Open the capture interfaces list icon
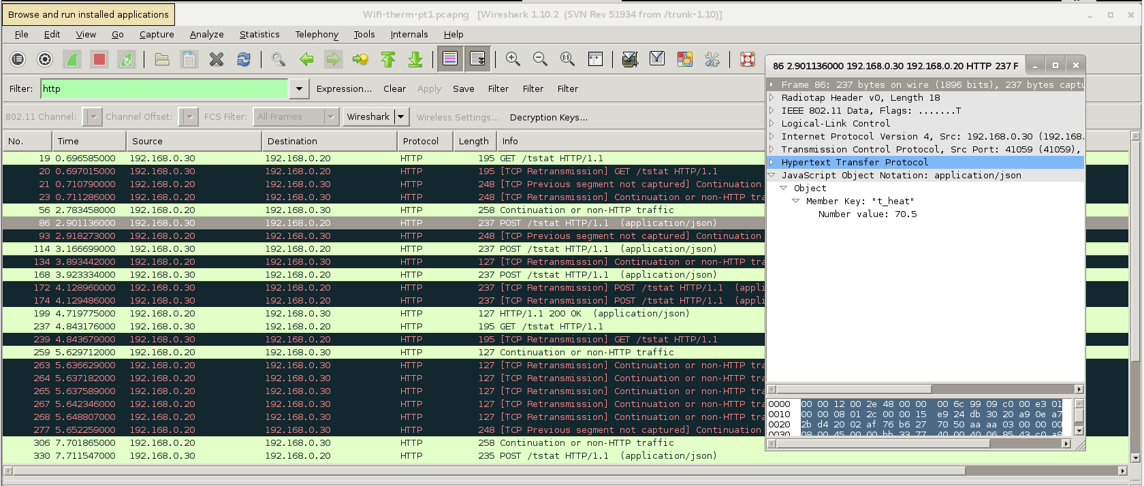1144x486 pixels. tap(18, 59)
